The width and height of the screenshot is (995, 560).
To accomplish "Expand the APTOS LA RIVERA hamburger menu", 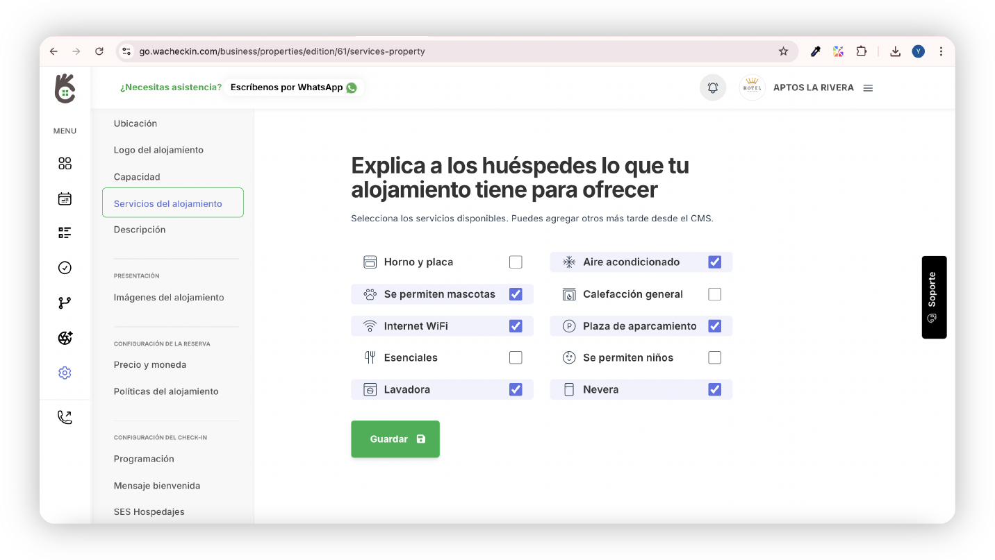I will [x=868, y=88].
